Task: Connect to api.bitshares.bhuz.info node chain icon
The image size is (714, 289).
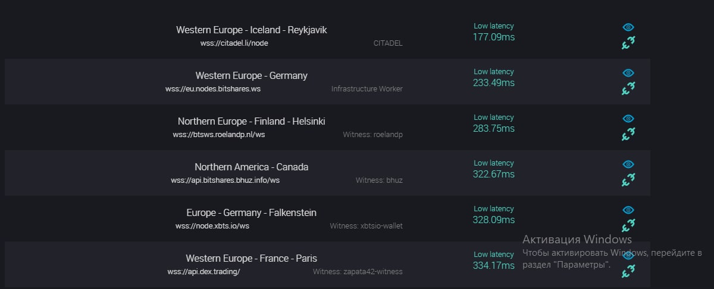Action: tap(628, 180)
